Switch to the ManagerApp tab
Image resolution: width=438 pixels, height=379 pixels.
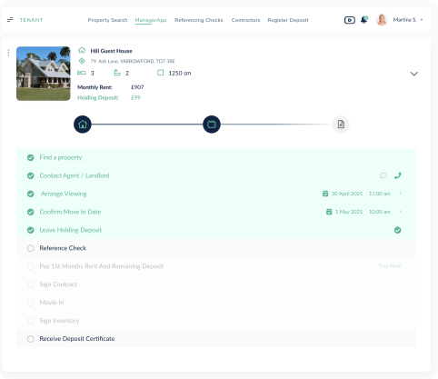(151, 20)
